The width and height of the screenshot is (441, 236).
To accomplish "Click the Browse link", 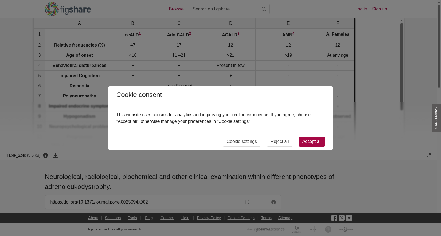I will [176, 9].
